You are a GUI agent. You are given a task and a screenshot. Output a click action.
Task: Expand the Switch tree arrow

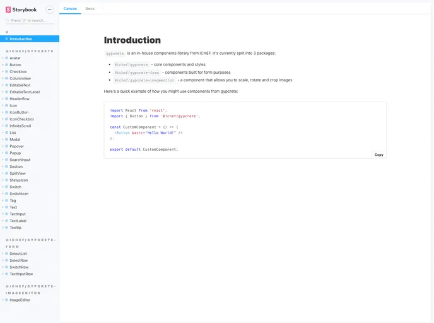click(x=3, y=187)
